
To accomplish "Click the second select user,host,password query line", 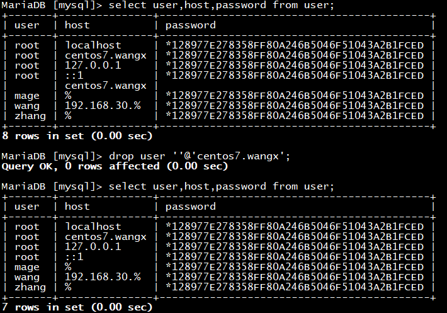I will pyautogui.click(x=167, y=186).
